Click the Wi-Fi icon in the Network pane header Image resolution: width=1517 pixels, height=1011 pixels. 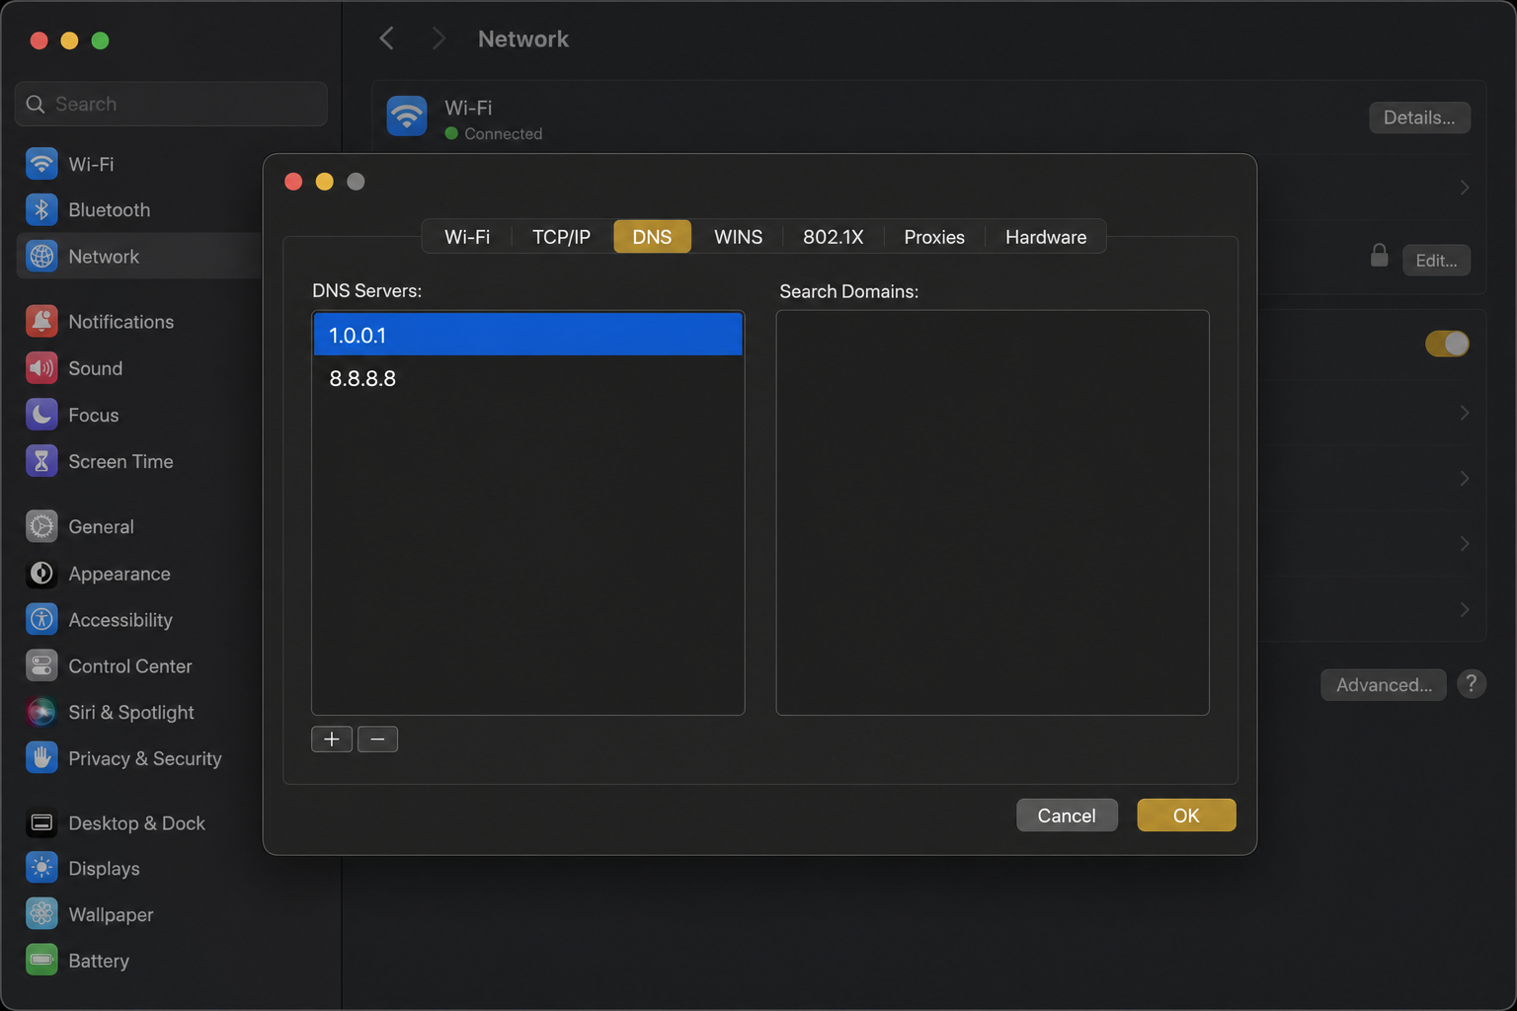point(407,117)
